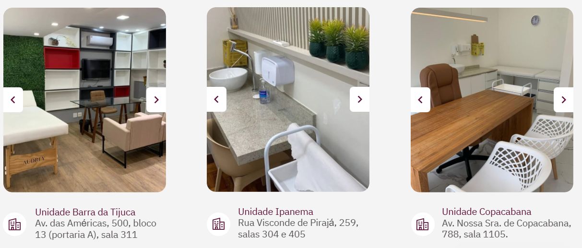
Task: Advance to next Ipanema unit photo
Action: point(359,99)
